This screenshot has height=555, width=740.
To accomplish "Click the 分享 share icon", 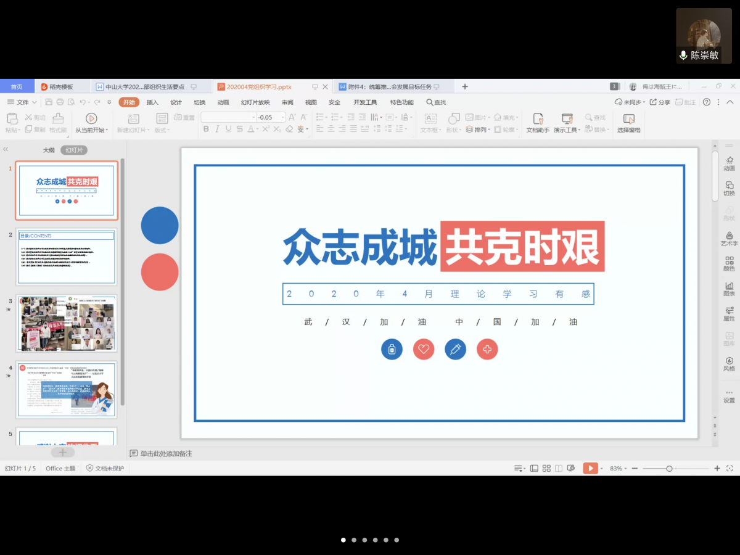I will 660,102.
